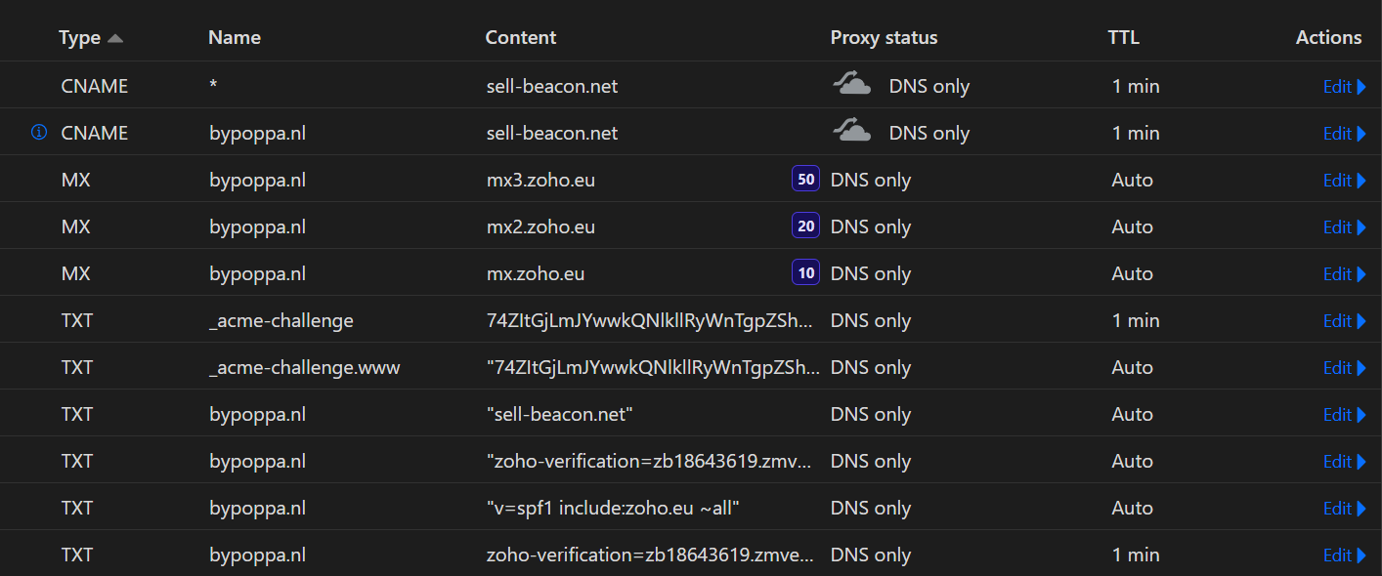The image size is (1382, 576).
Task: Click the Name column header
Action: coord(235,38)
